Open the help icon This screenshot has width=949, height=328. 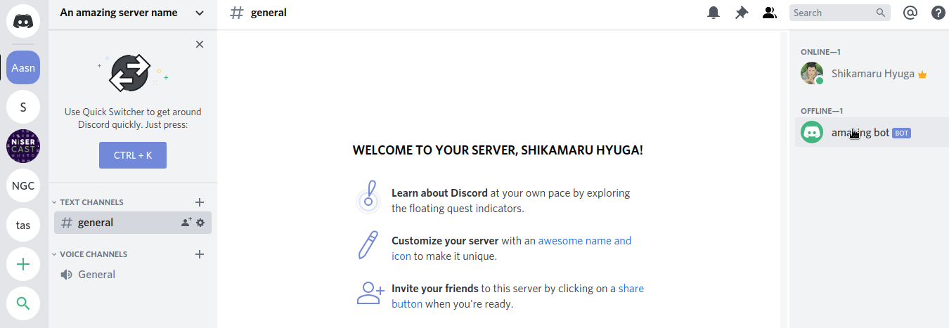[938, 13]
